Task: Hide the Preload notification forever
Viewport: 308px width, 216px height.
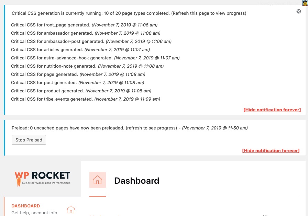Action: pyautogui.click(x=271, y=150)
